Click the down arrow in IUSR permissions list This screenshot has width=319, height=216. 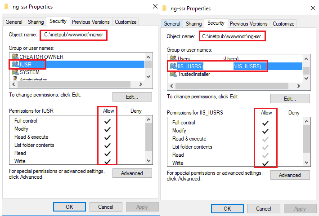tap(149, 161)
